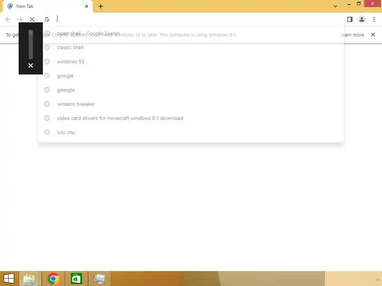This screenshot has width=382, height=286.
Task: Open the profile avatar menu
Action: tap(362, 19)
